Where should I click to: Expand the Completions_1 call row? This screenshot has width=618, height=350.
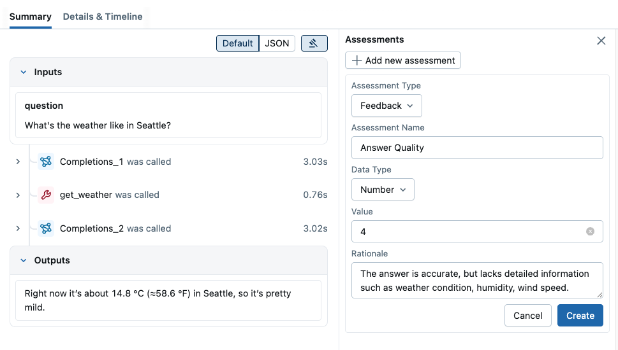point(18,162)
